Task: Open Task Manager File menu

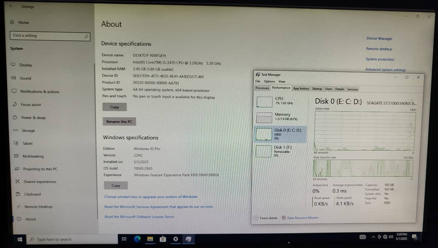Action: pos(258,81)
